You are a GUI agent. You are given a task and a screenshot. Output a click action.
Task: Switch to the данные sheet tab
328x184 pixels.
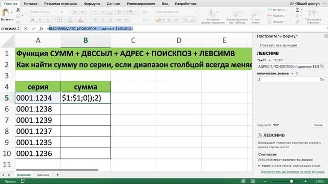point(43,175)
